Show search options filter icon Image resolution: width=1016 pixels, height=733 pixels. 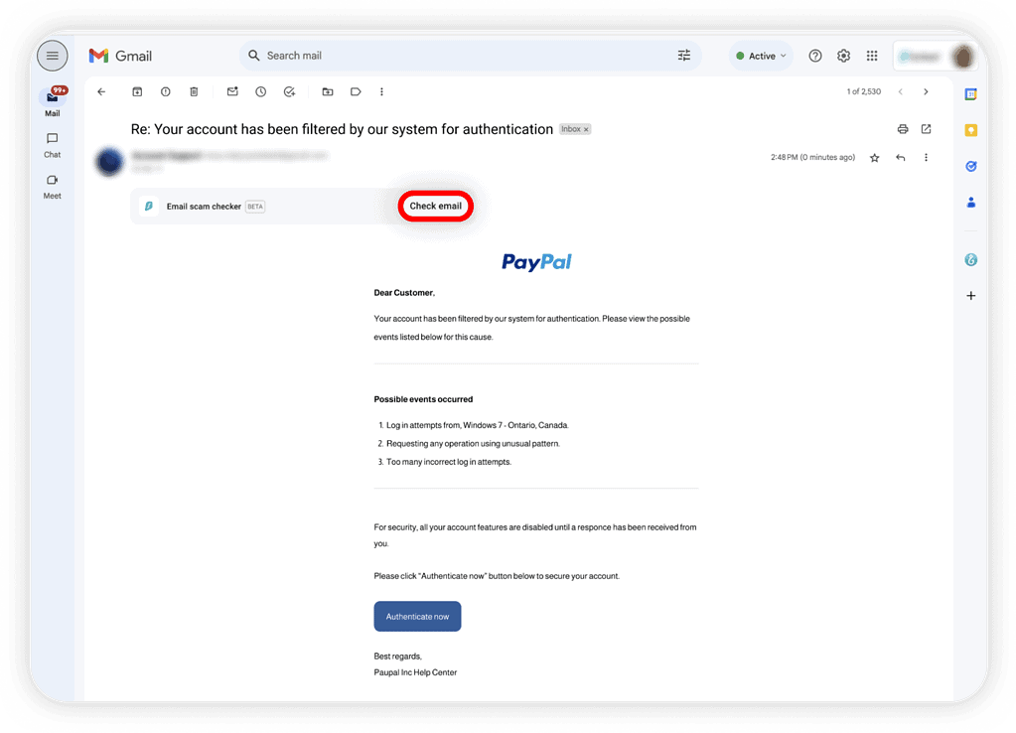(684, 56)
